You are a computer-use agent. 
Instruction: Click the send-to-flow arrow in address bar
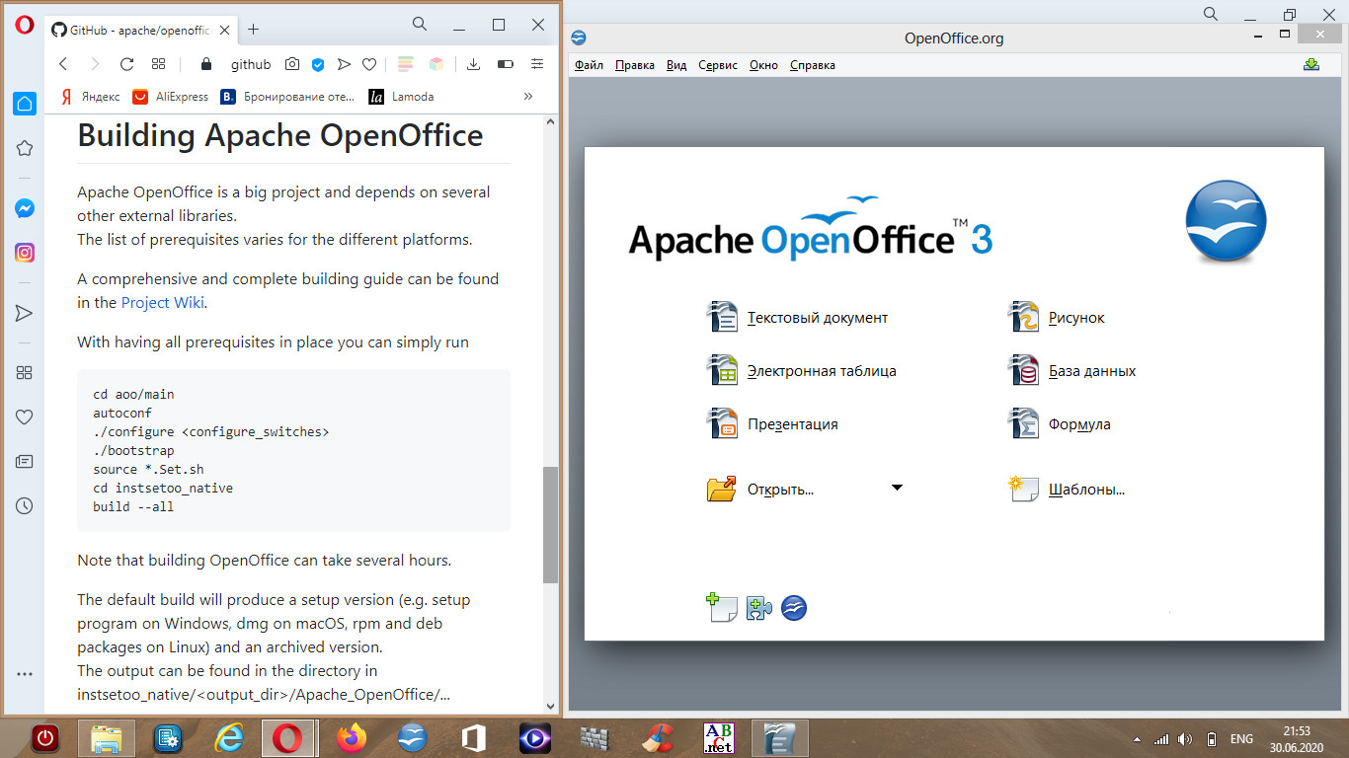coord(344,64)
